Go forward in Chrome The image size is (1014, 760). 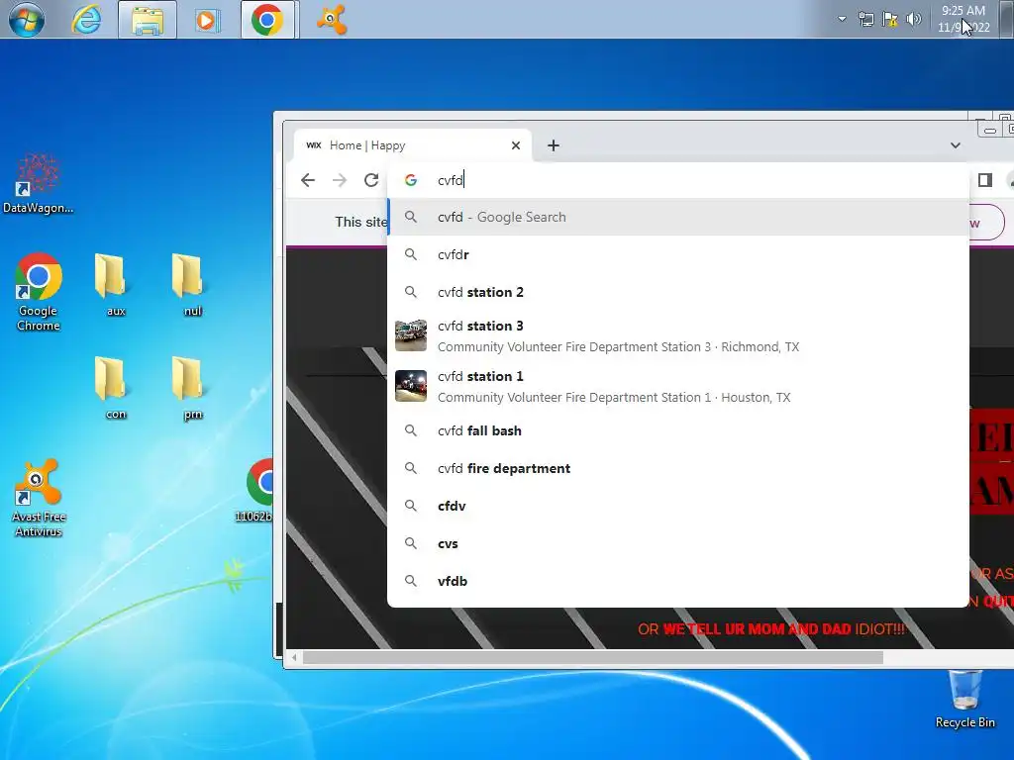[x=340, y=180]
